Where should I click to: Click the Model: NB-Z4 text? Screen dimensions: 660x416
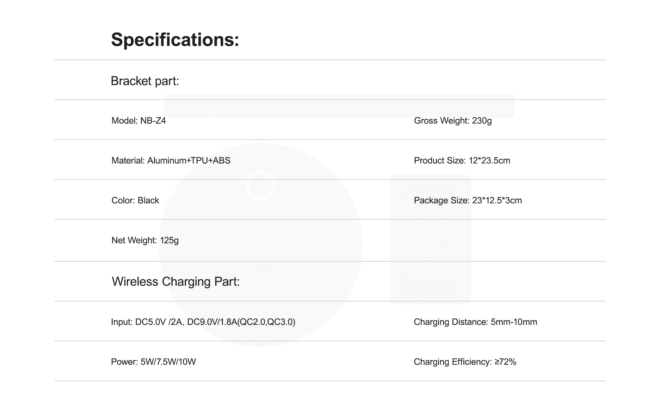click(x=139, y=121)
